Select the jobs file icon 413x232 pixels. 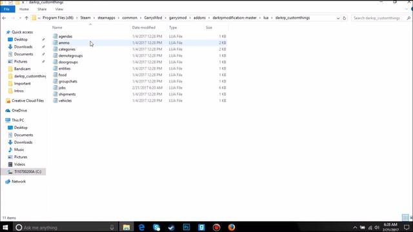55,88
